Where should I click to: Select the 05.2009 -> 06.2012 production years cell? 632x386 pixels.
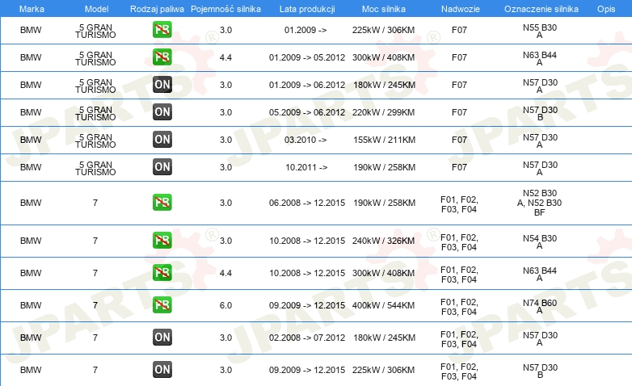[x=307, y=112]
